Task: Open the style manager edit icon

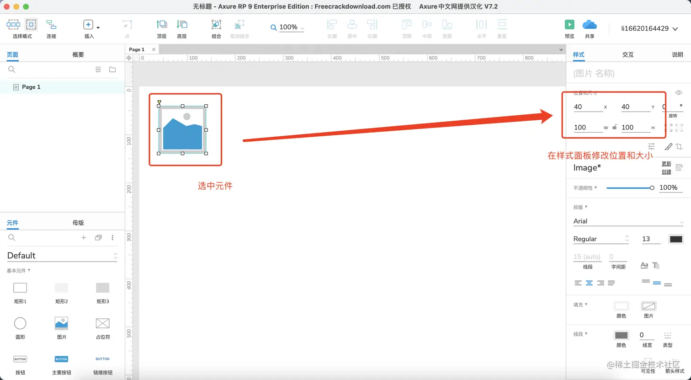Action: click(x=679, y=167)
